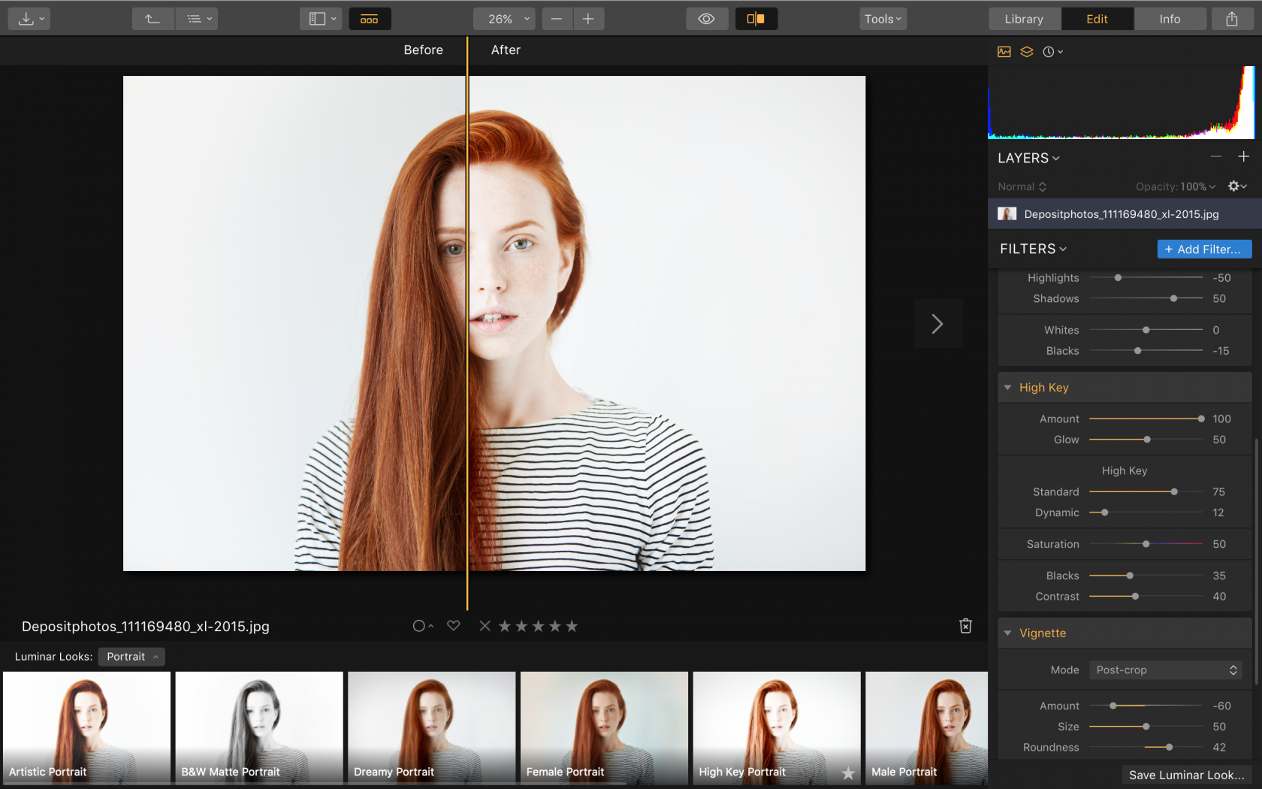Screen dimensions: 1262x789
Task: Switch to the Library tab
Action: click(1024, 18)
